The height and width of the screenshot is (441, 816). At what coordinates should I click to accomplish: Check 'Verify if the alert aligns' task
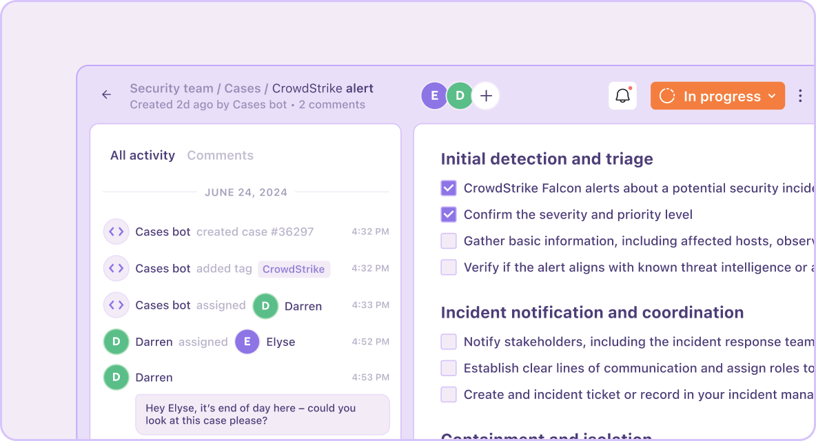[449, 267]
